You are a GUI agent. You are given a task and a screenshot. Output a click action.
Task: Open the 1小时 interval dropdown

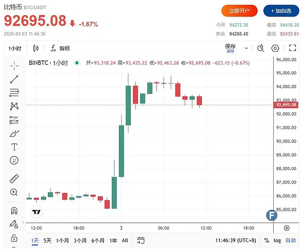(15, 48)
